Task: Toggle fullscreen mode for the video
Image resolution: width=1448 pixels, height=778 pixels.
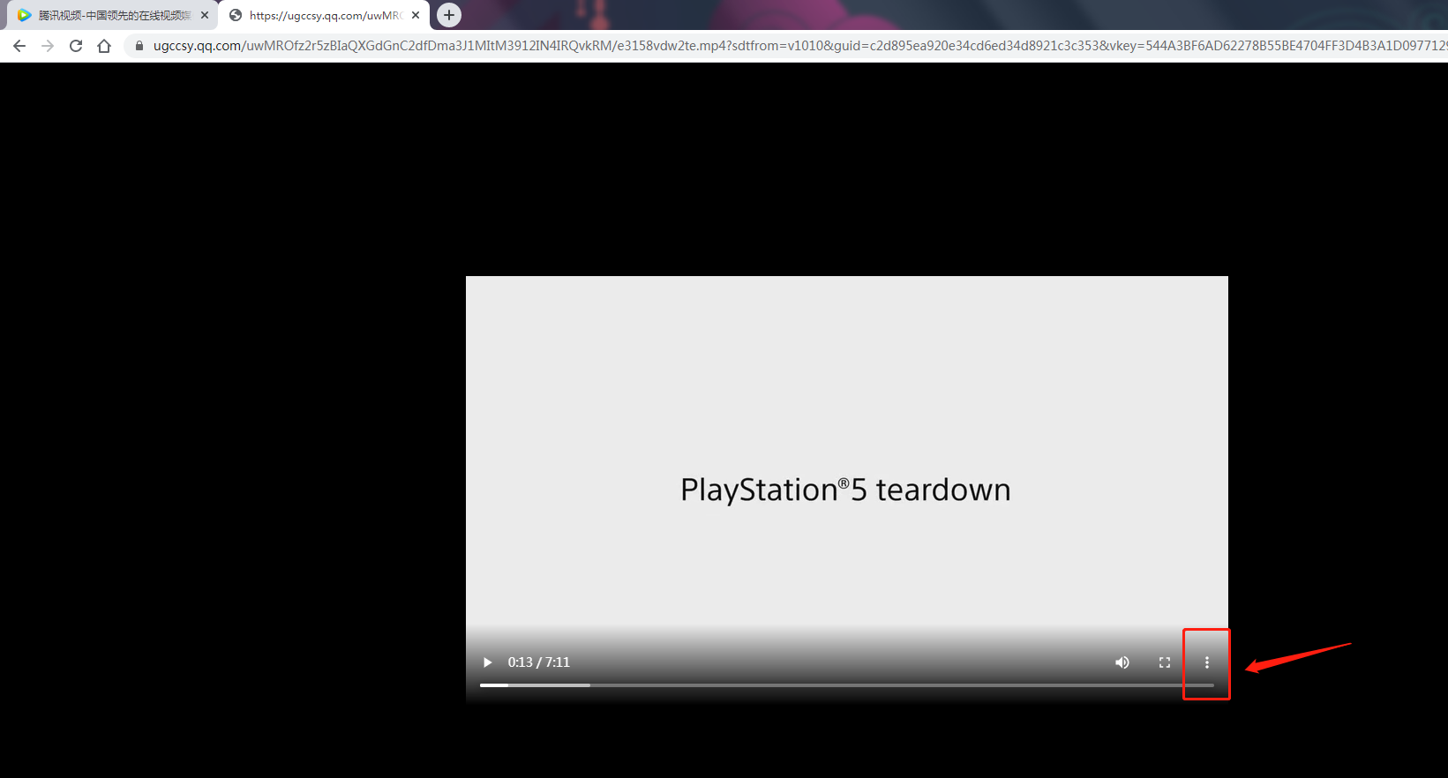Action: coord(1165,662)
